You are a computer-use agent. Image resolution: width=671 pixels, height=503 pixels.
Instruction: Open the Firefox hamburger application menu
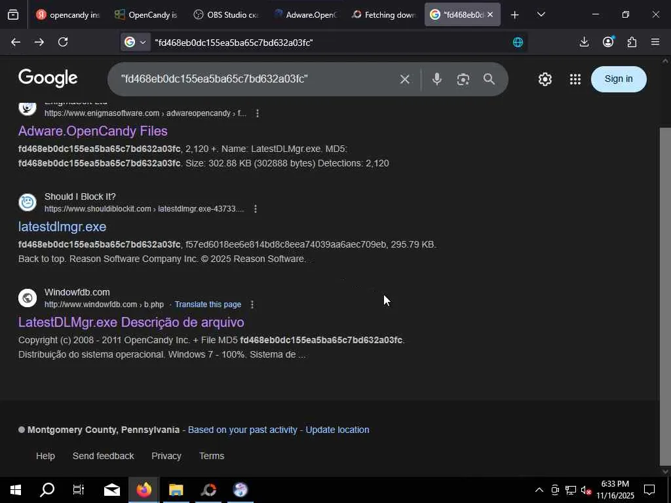(x=655, y=42)
